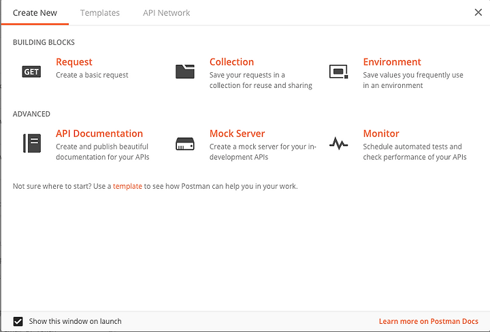Click the Mock Server icon

click(x=185, y=144)
